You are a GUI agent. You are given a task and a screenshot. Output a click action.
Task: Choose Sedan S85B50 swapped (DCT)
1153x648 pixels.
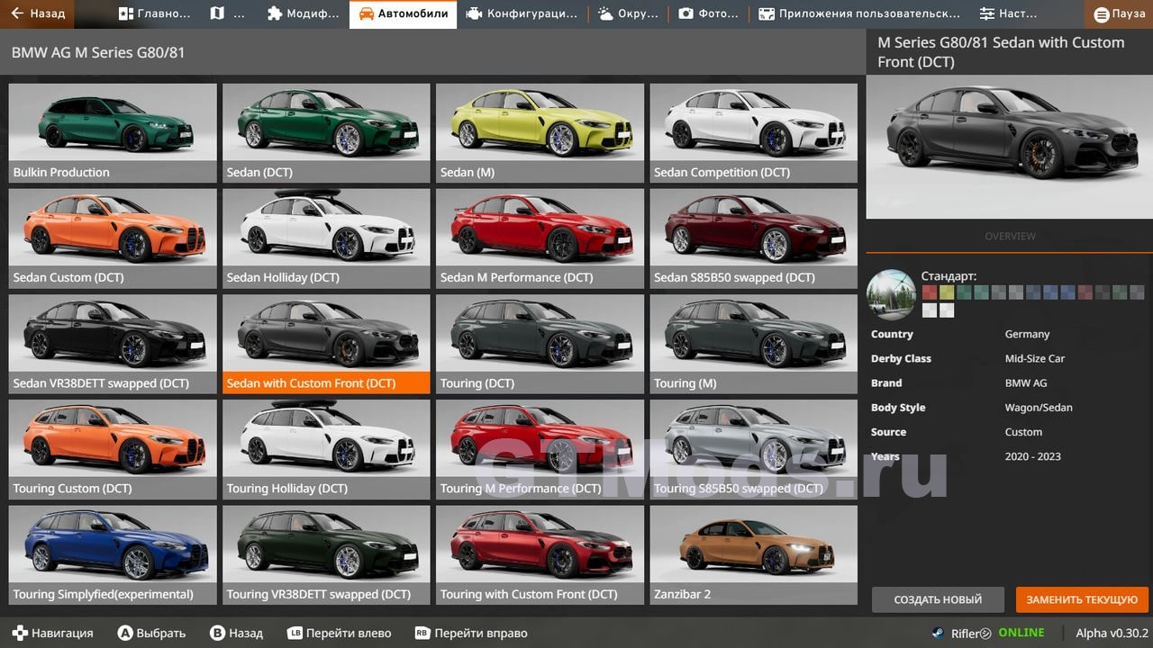[753, 238]
